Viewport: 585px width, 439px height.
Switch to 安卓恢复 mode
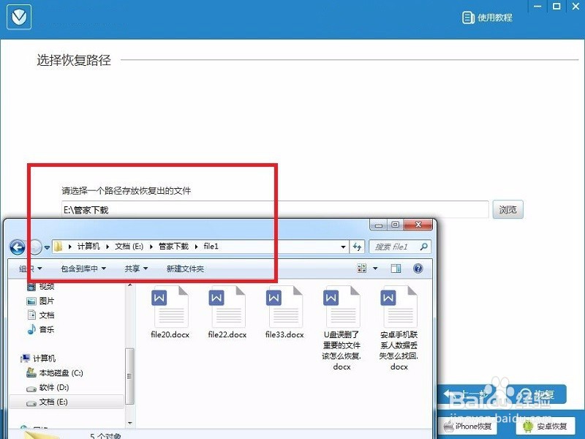547,426
